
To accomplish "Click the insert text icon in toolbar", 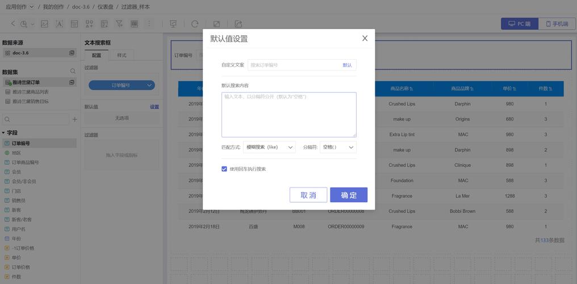I will tap(60, 24).
